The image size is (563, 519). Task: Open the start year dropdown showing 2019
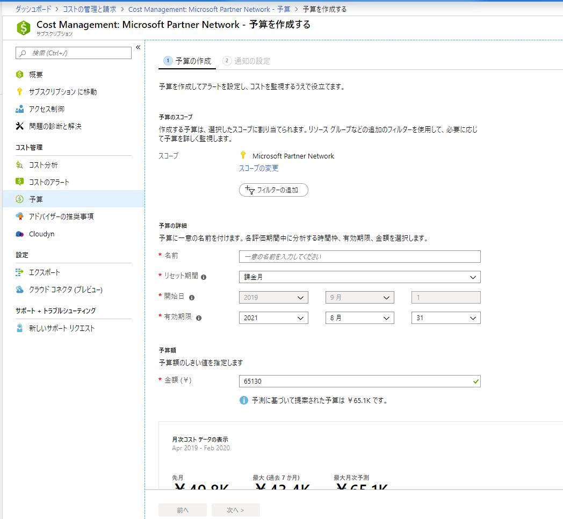[x=273, y=298]
